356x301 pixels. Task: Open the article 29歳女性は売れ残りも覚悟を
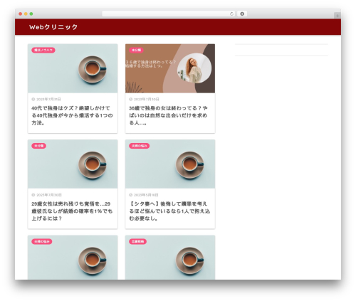[x=72, y=211]
